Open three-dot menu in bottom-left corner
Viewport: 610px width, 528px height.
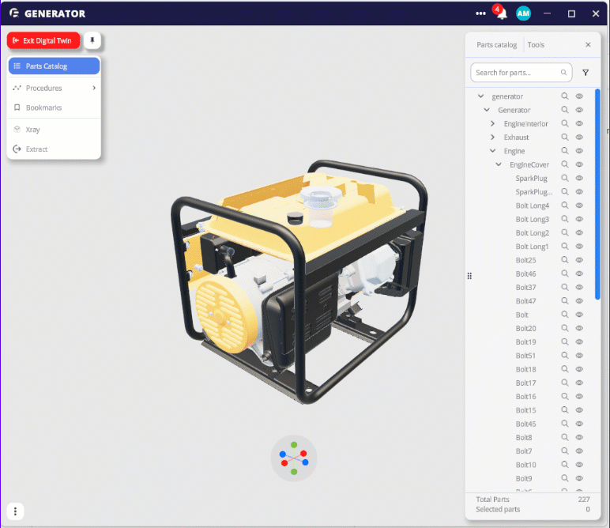15,511
